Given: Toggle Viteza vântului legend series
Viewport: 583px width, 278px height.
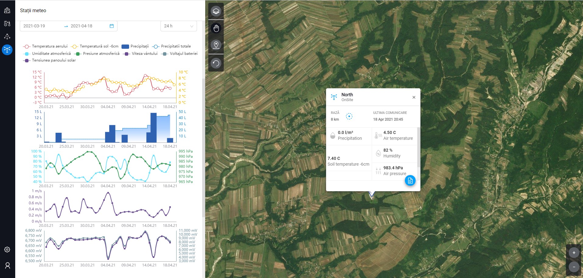Looking at the screenshot, I should pos(140,54).
